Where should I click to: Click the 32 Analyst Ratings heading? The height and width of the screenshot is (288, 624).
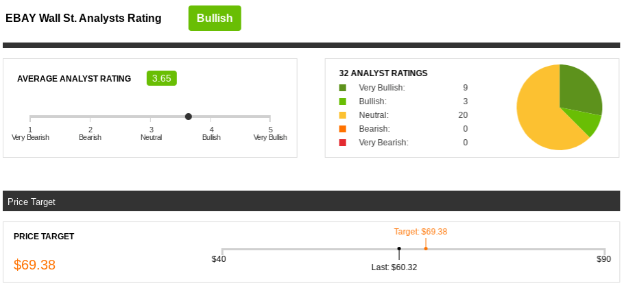[x=383, y=73]
